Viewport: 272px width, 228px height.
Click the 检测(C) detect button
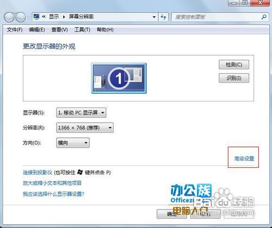pyautogui.click(x=234, y=65)
